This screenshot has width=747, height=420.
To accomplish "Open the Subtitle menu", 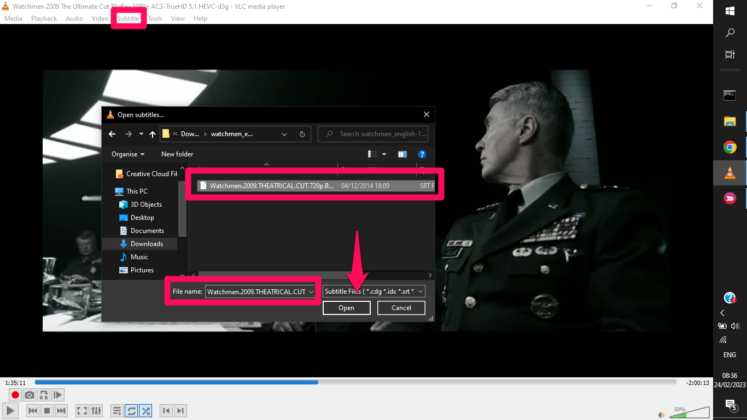I will pyautogui.click(x=128, y=18).
